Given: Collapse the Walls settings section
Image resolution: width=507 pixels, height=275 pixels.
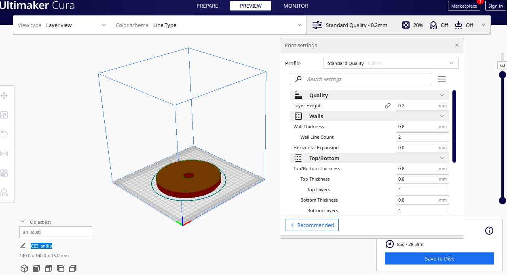Looking at the screenshot, I should (442, 116).
